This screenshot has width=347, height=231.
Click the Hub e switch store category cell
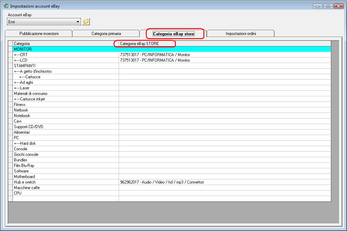[225, 182]
